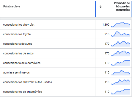
Task: Sort by Promedio de búsquedas mensuales header
Action: click(122, 6)
